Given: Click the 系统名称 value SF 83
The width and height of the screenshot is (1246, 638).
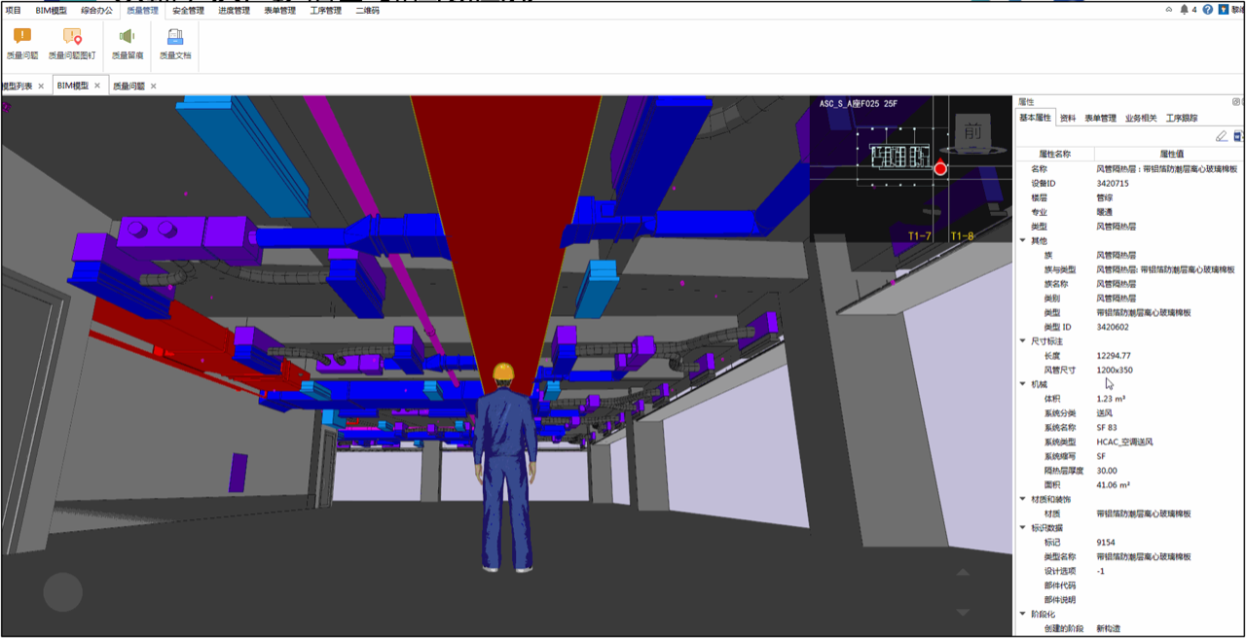Looking at the screenshot, I should click(x=1107, y=428).
